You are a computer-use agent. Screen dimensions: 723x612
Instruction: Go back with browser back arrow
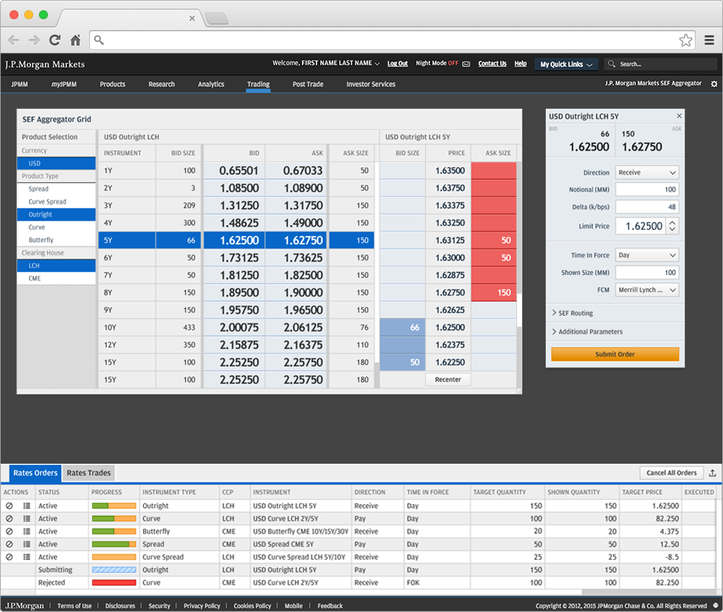pos(14,40)
